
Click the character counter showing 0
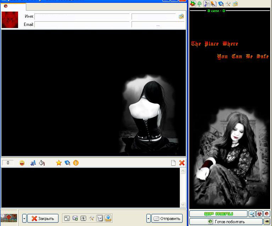tap(8, 163)
